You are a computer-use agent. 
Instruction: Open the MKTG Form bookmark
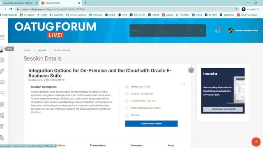click(x=138, y=15)
